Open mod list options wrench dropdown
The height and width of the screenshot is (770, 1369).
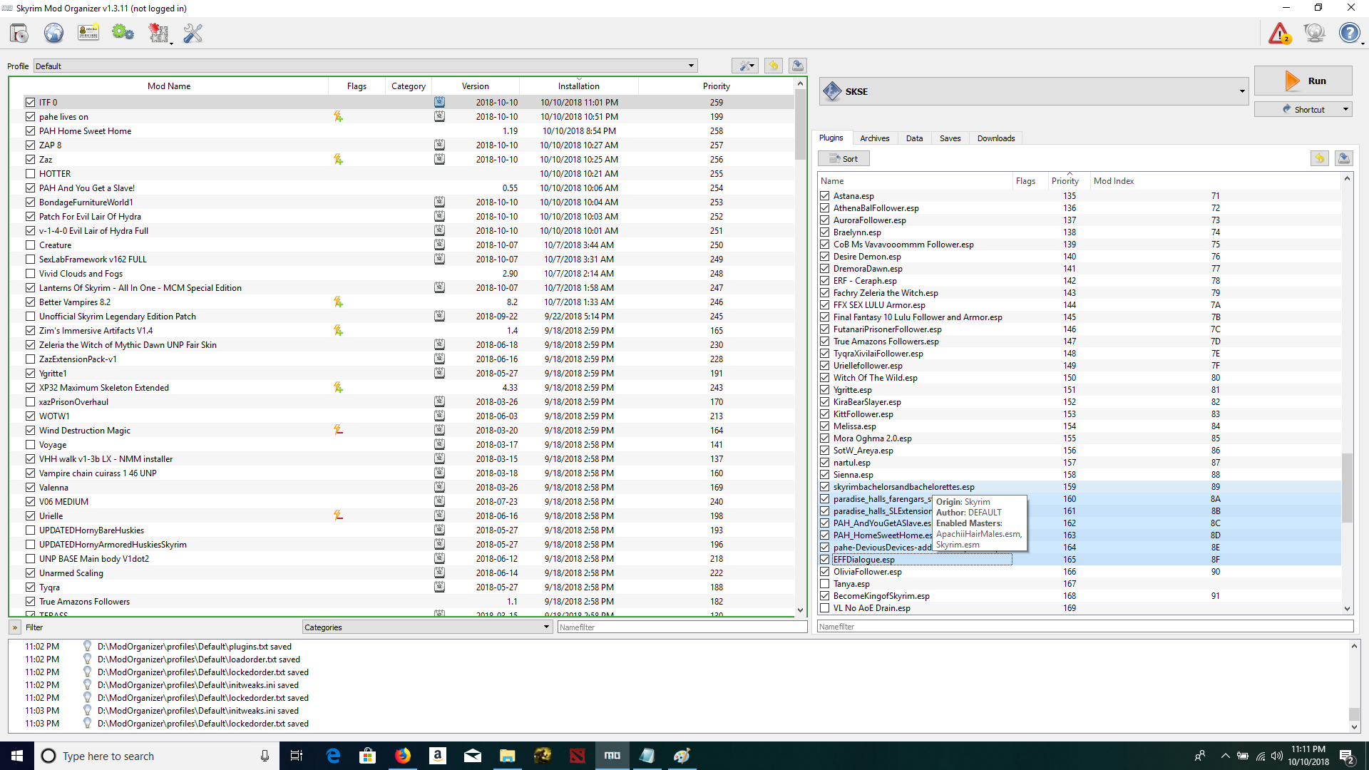point(745,66)
